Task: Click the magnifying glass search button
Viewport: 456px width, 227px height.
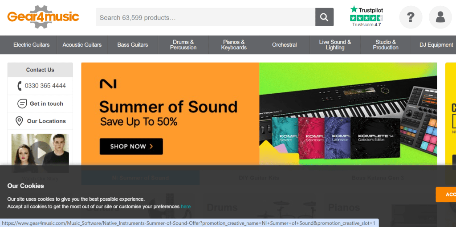Action: tap(324, 17)
